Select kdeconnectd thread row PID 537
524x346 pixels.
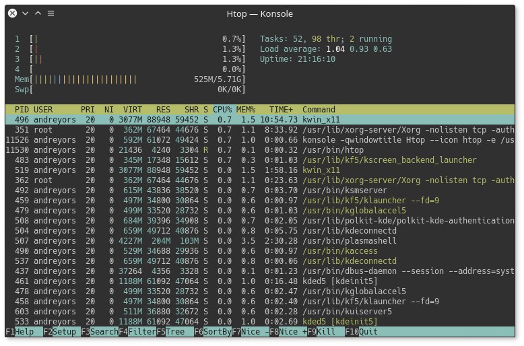(x=260, y=261)
